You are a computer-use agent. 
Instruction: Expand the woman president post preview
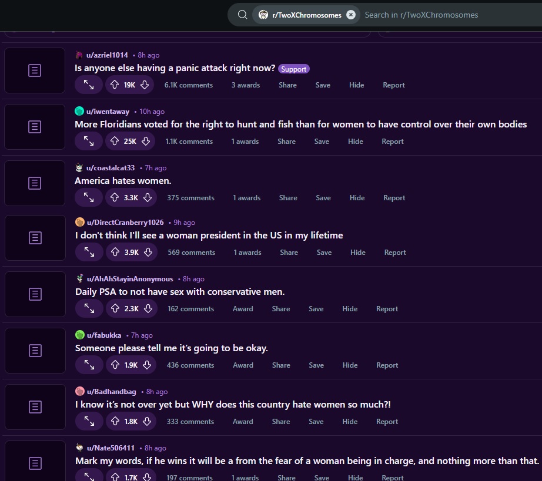point(89,252)
